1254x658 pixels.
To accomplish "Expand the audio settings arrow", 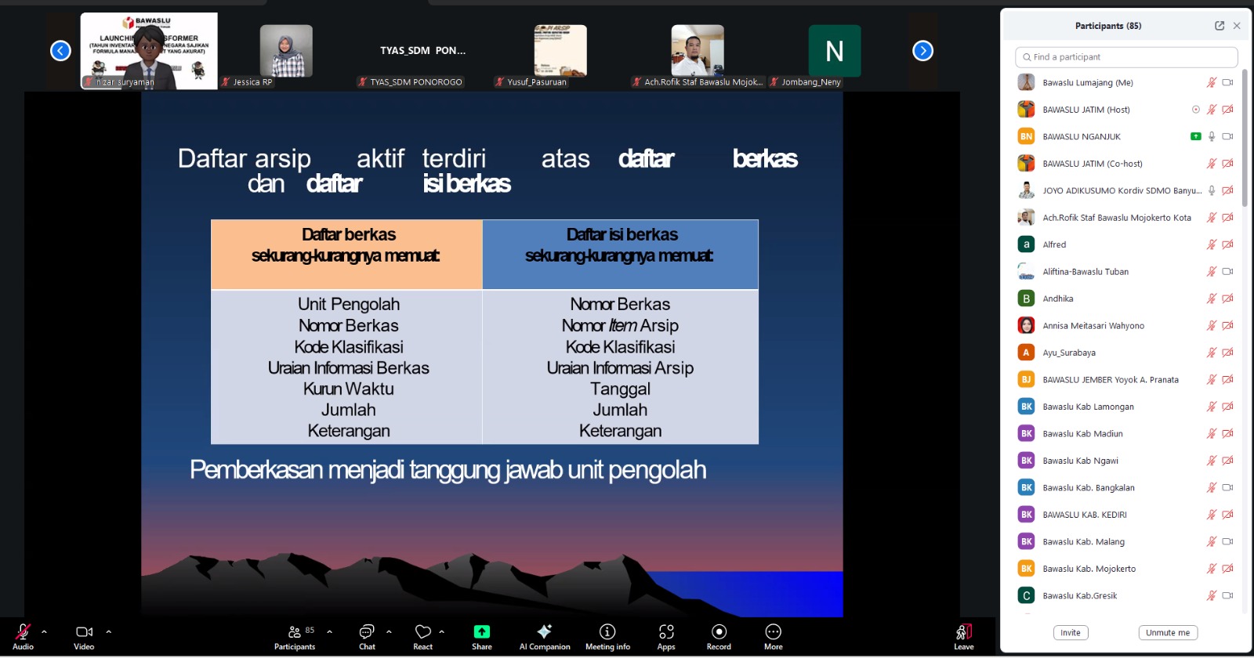I will 44,631.
